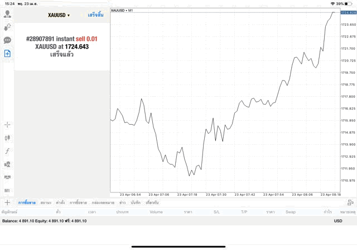Expand the XAUUSD symbol dropdown

click(59, 15)
